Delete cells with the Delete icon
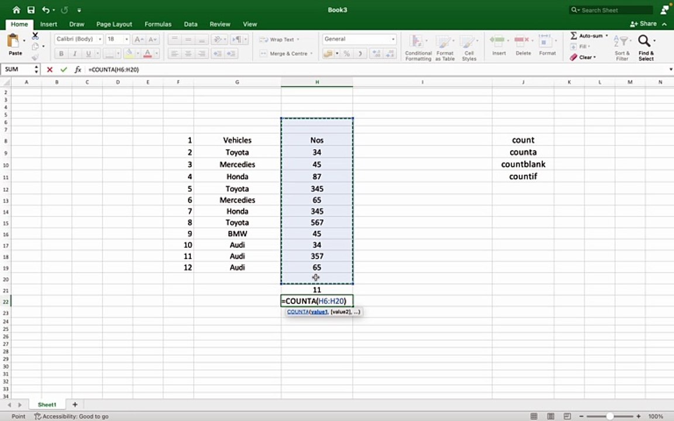 523,45
